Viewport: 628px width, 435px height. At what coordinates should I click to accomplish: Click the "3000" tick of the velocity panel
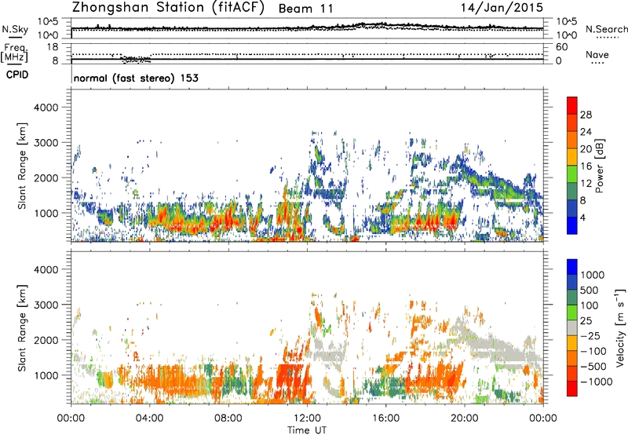coord(46,305)
